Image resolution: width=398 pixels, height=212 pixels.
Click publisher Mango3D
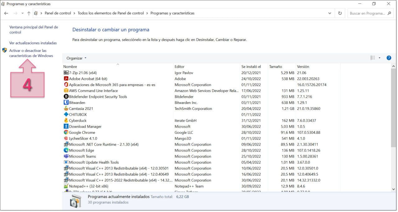183,138
